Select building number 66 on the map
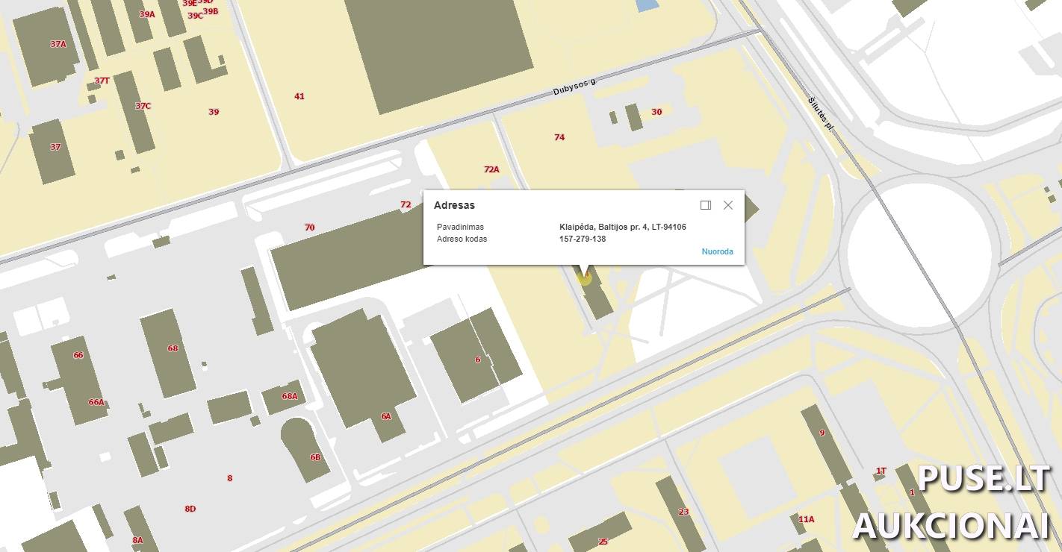The height and width of the screenshot is (552, 1062). click(x=78, y=355)
